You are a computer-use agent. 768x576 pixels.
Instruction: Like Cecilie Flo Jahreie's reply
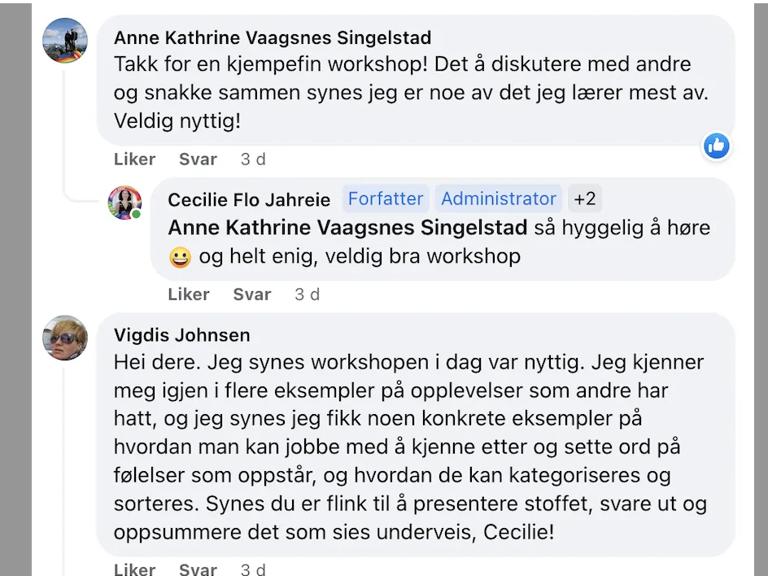point(189,295)
